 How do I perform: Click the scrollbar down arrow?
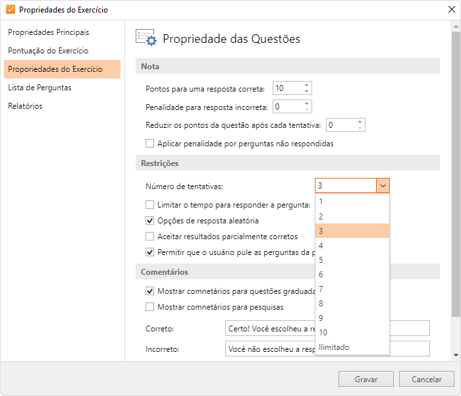(x=456, y=355)
